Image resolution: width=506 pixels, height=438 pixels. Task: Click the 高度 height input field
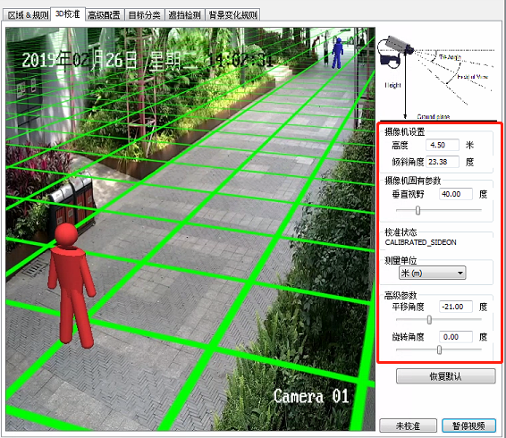pos(443,145)
